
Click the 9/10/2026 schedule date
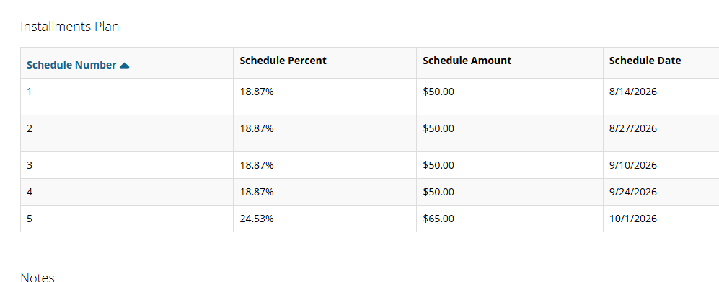[x=632, y=165]
